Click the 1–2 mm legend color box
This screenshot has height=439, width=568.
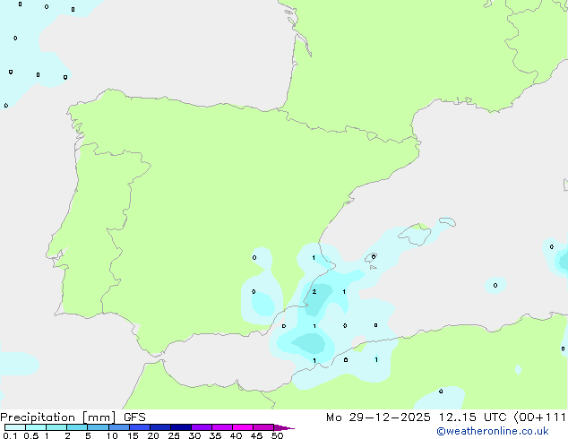pos(56,427)
